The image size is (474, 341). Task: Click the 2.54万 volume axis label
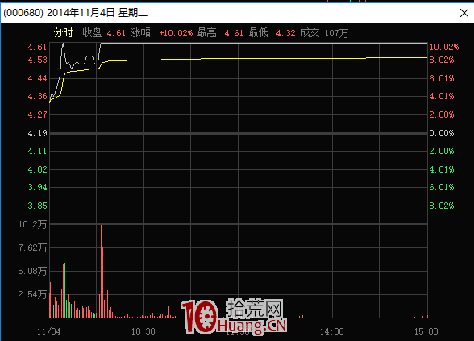32,294
